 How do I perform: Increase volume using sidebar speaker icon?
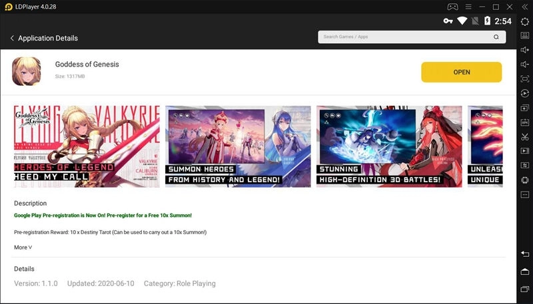pos(525,50)
